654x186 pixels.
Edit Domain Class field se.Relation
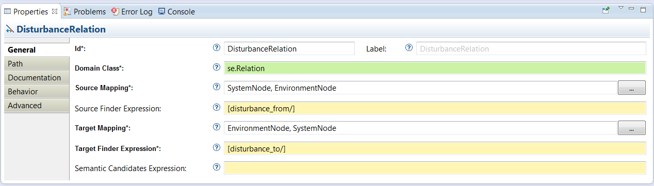[435, 68]
